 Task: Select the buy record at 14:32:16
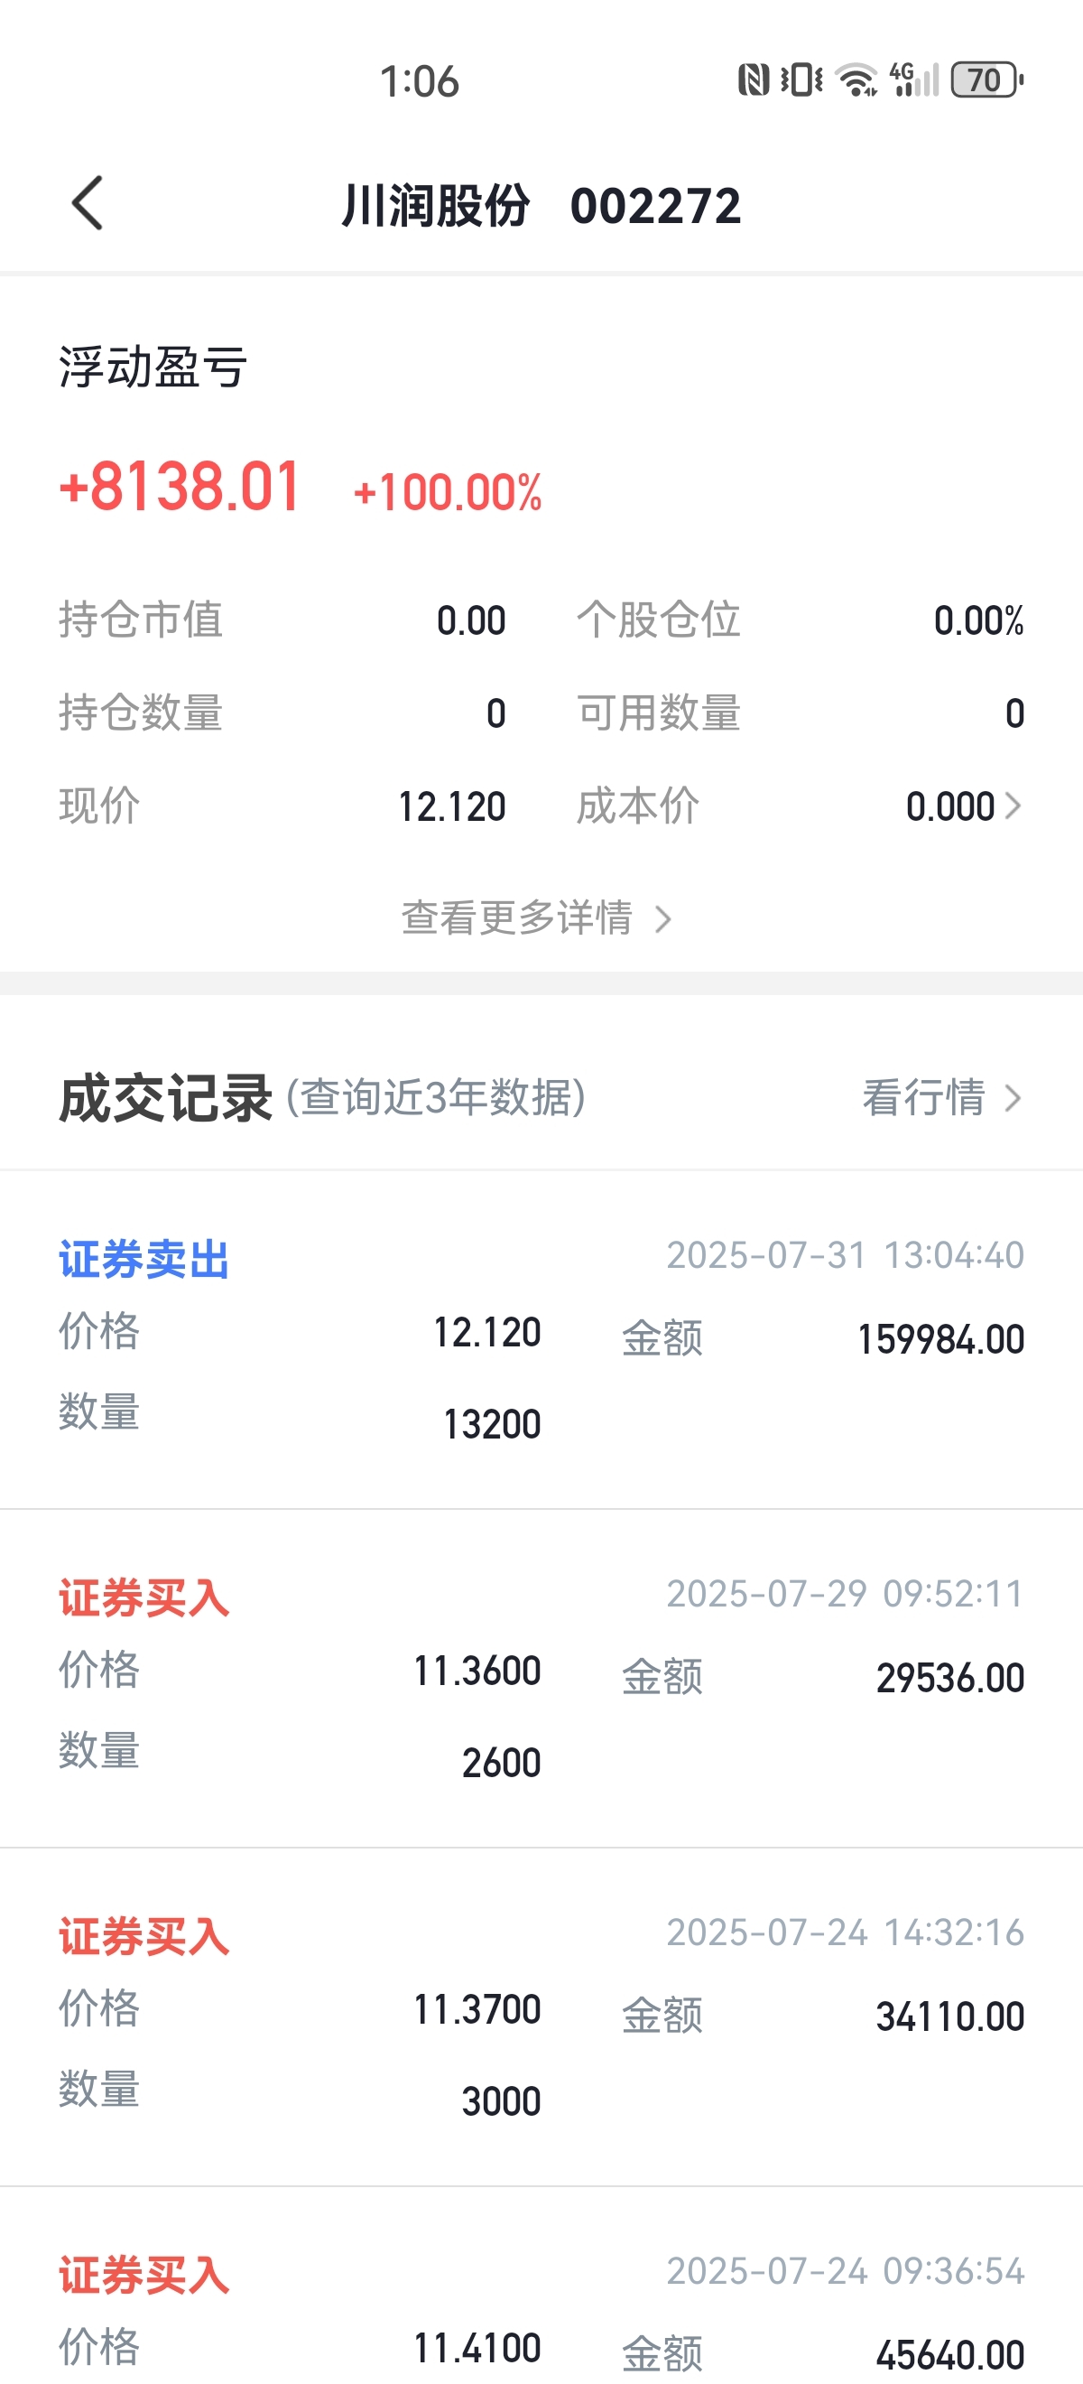click(x=541, y=2017)
